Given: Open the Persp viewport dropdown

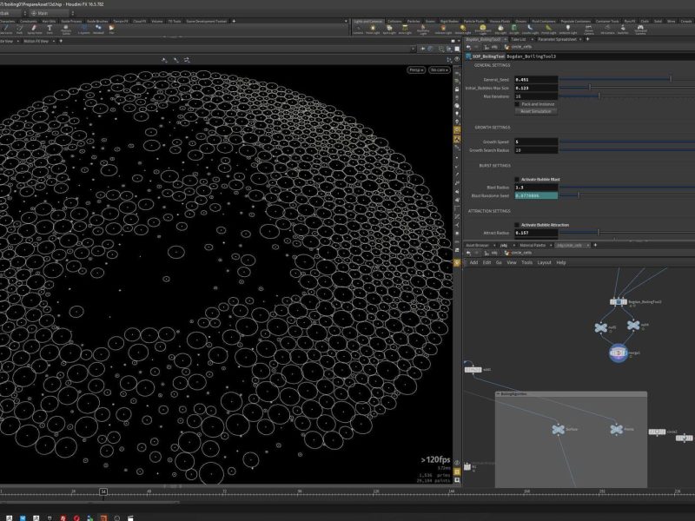Looking at the screenshot, I should tap(415, 69).
